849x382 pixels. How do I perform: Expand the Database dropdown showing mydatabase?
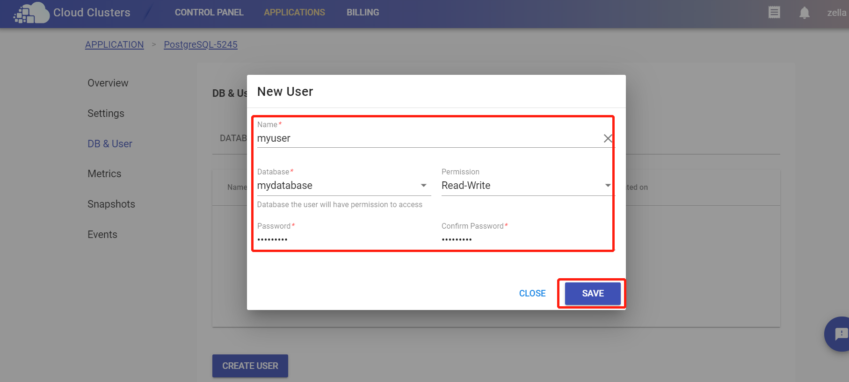344,186
